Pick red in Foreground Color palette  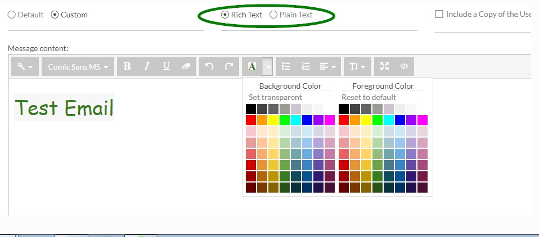[344, 120]
